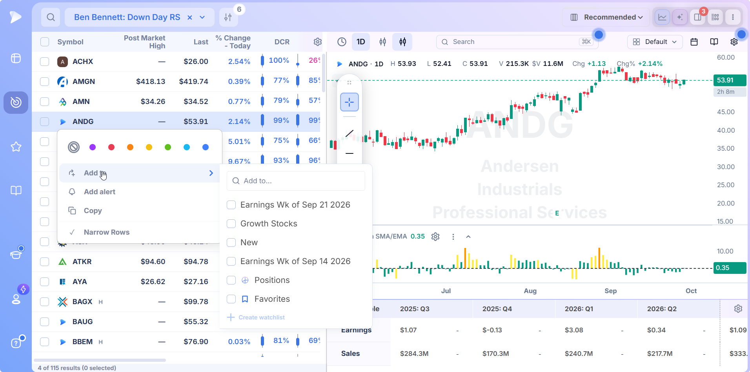This screenshot has height=372, width=750.
Task: Open the chart indicators icon
Action: [x=402, y=42]
